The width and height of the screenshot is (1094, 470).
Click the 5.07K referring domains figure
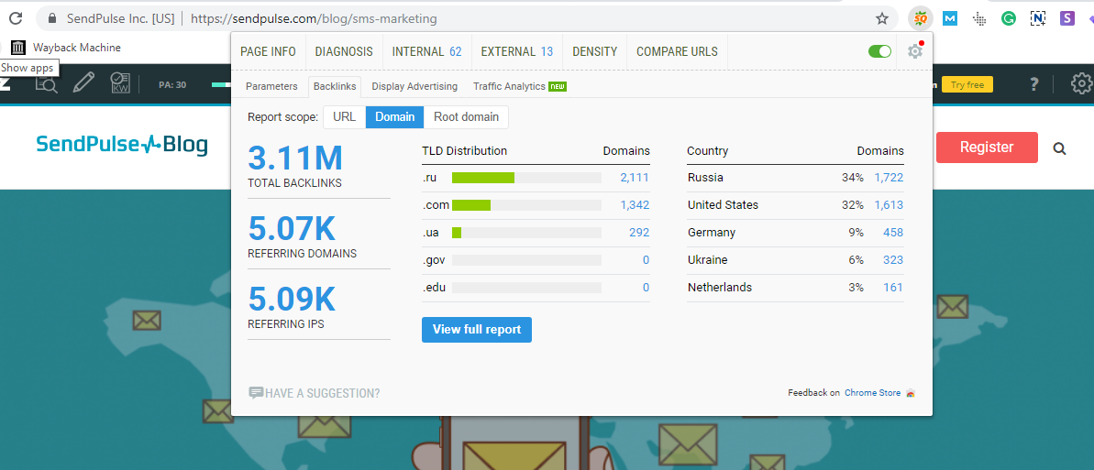292,228
